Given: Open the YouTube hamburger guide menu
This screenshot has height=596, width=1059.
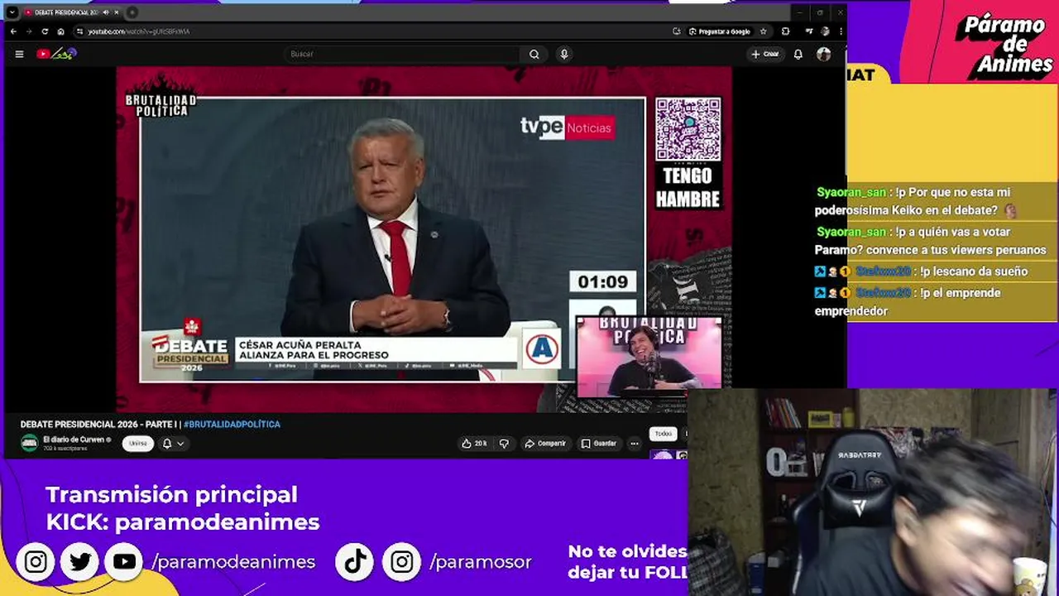Looking at the screenshot, I should coord(19,54).
